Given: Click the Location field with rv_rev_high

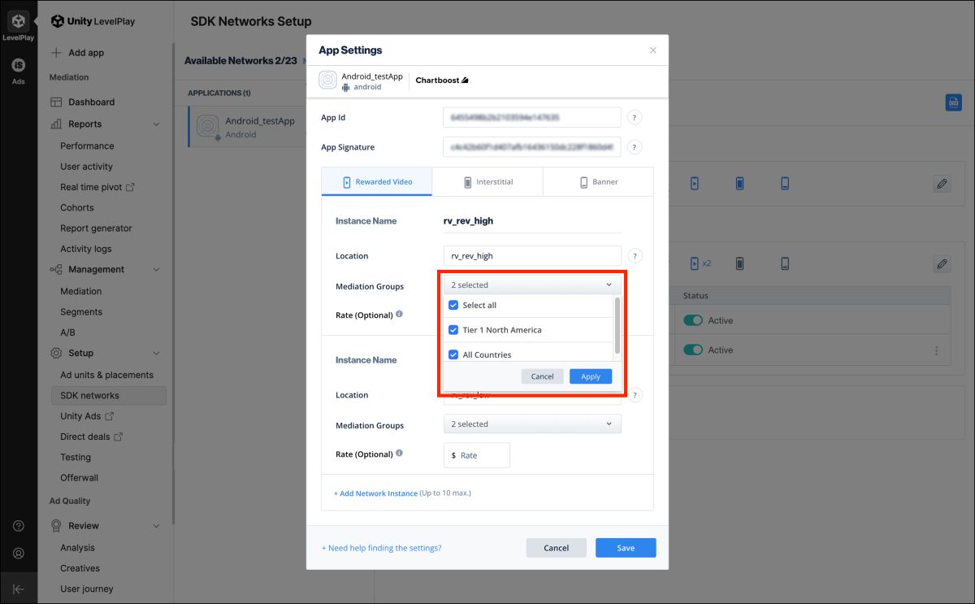Looking at the screenshot, I should (x=532, y=256).
